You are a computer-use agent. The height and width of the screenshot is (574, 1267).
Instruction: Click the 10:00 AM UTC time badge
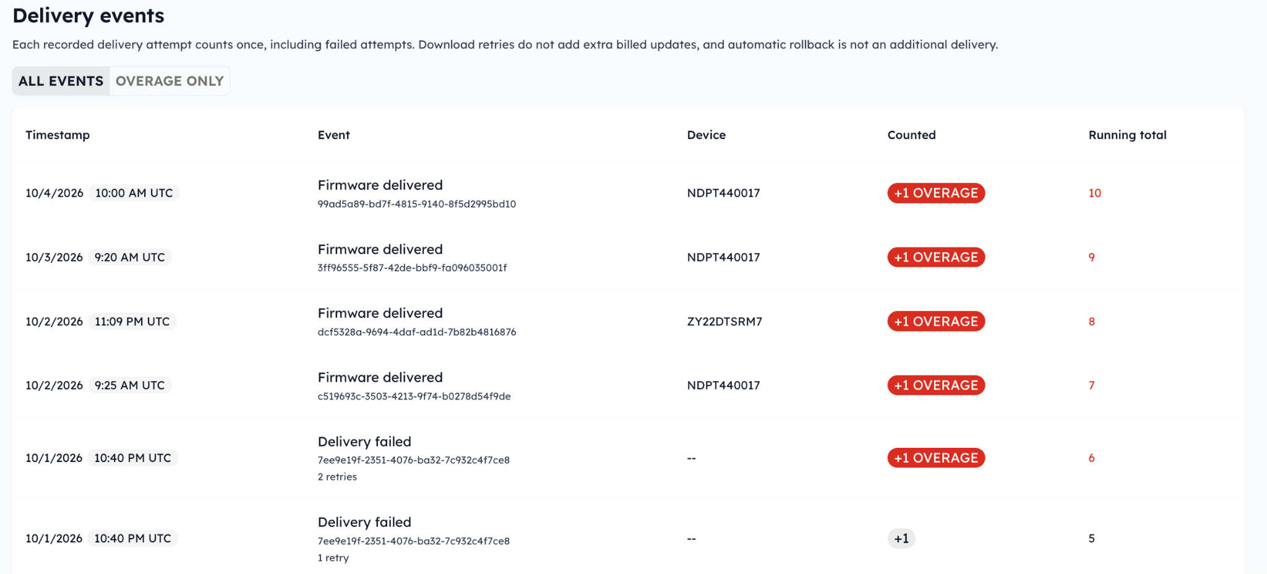click(134, 193)
